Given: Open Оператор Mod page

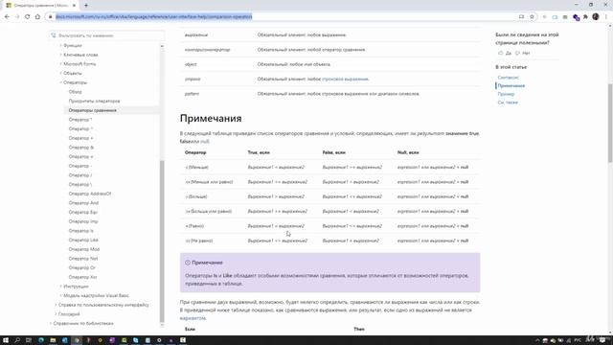Looking at the screenshot, I should point(83,249).
